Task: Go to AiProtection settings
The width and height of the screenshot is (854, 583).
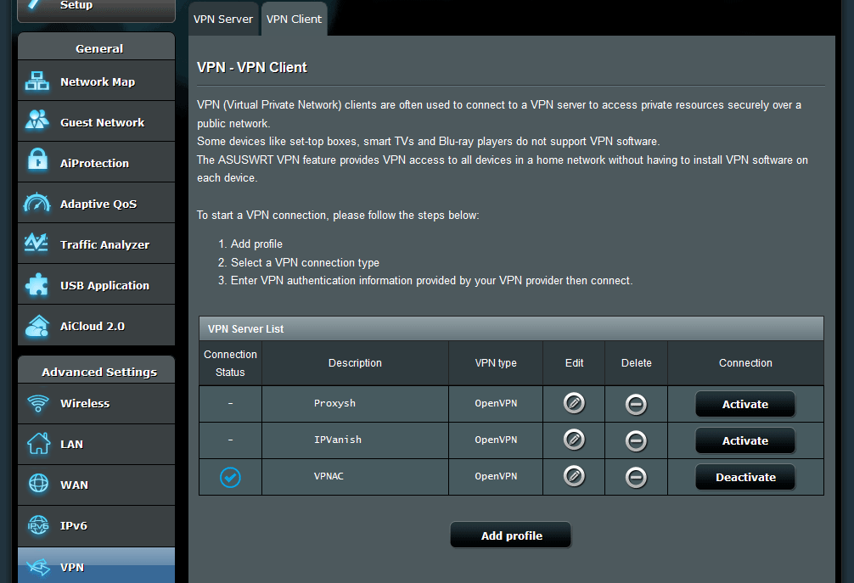Action: pos(97,162)
